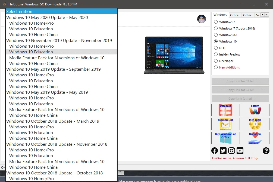The image size is (273, 182).
Task: Select Windows 7 (August 2018) radio button
Action: [x=216, y=28]
